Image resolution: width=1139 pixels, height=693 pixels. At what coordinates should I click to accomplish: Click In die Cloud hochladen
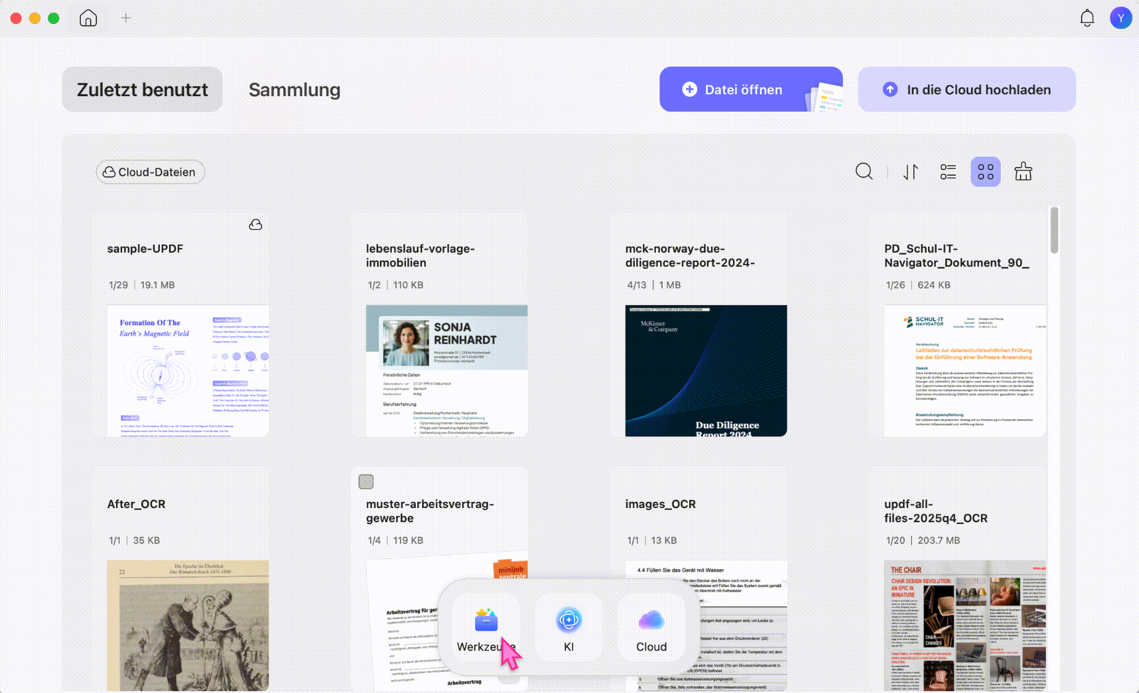tap(967, 89)
